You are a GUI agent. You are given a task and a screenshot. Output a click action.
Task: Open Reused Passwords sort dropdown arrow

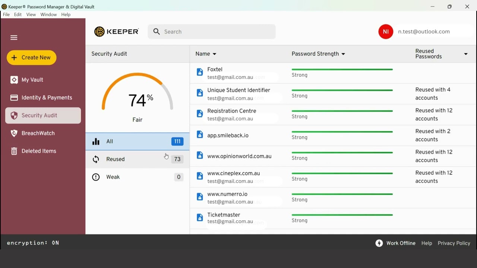(x=466, y=54)
